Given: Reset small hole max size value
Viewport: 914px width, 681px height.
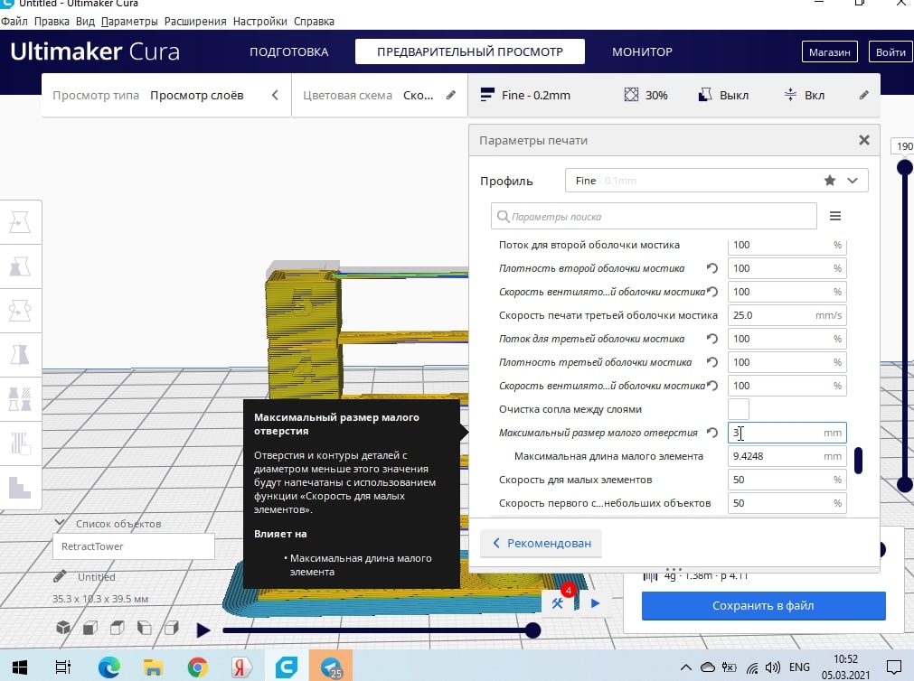Looking at the screenshot, I should pyautogui.click(x=711, y=433).
